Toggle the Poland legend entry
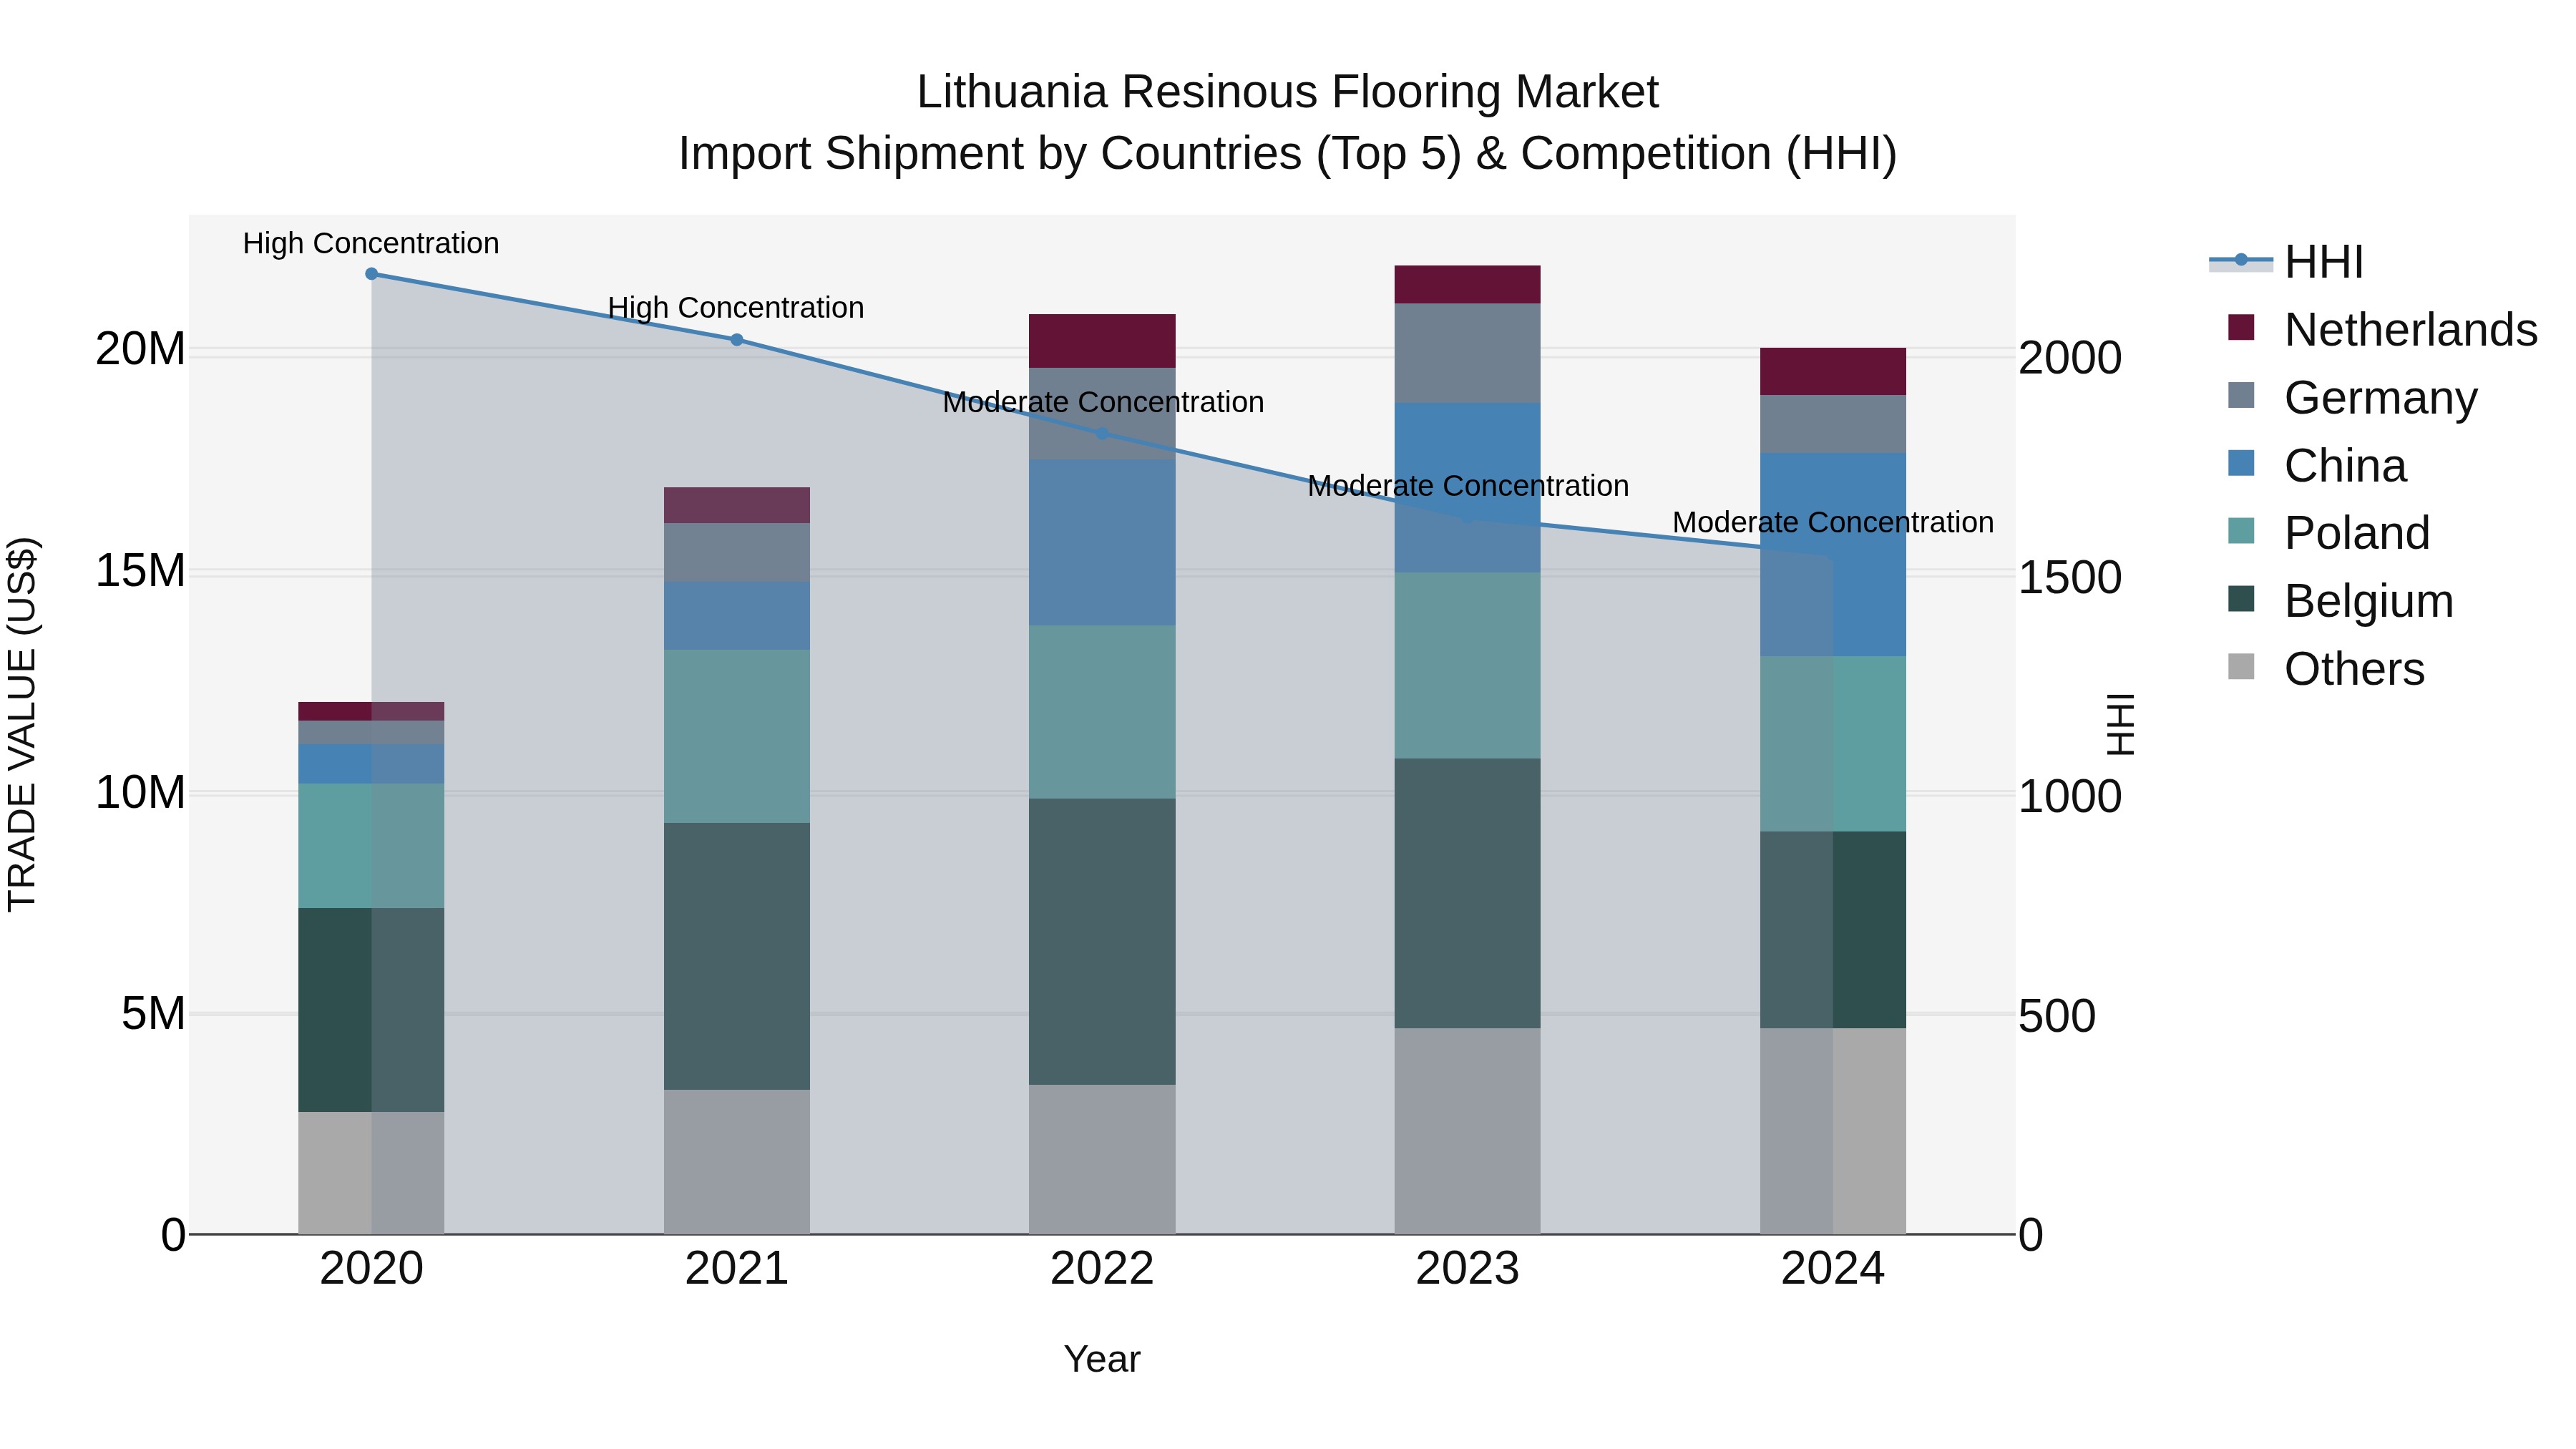Image resolution: width=2576 pixels, height=1449 pixels. 2328,533
